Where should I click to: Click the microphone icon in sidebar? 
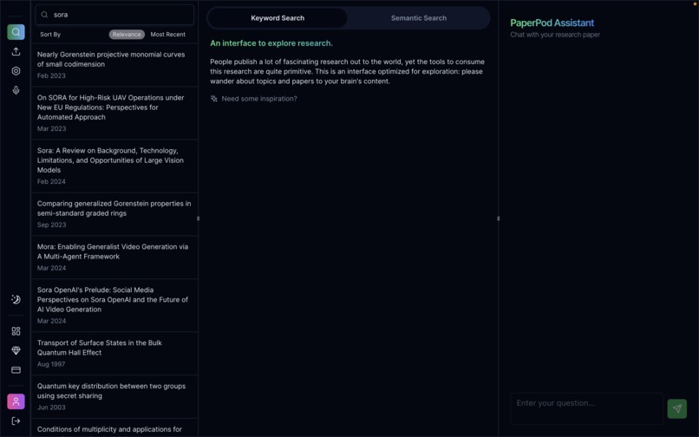pyautogui.click(x=16, y=90)
